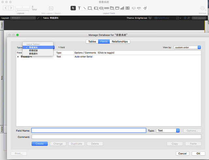Go to next layout arrow
209x160 pixels.
[11, 8]
